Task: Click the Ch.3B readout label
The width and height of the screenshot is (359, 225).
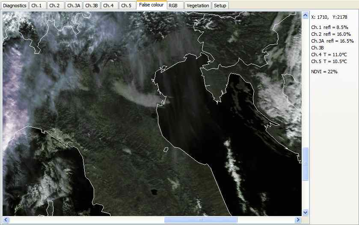Action: point(317,48)
